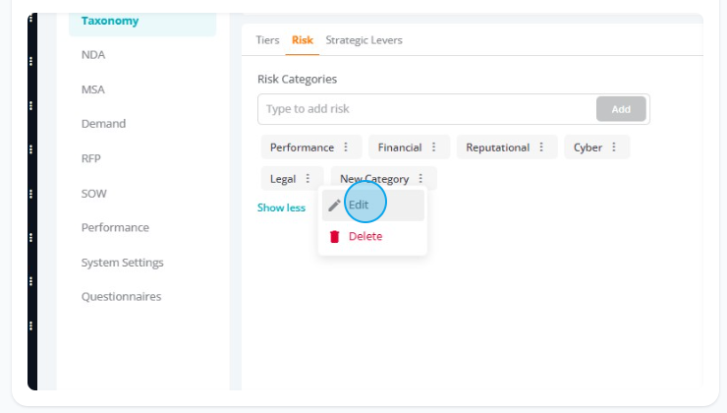Open the Reputational chip's three-dot menu

pos(541,147)
